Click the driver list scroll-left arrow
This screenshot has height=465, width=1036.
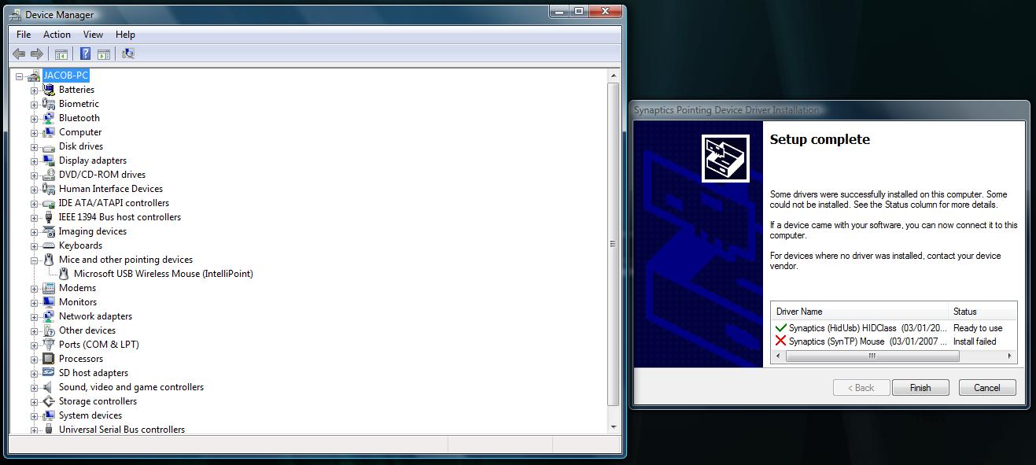click(778, 356)
